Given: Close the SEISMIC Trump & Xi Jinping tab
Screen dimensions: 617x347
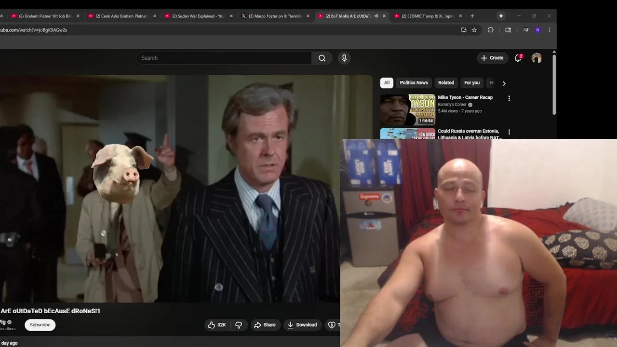Looking at the screenshot, I should [461, 16].
